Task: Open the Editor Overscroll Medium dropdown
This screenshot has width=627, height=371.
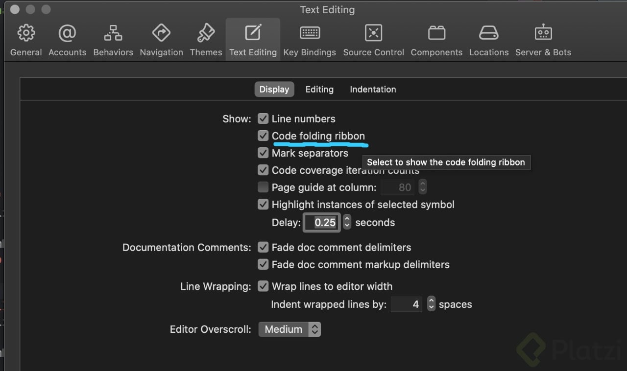Action: tap(289, 329)
